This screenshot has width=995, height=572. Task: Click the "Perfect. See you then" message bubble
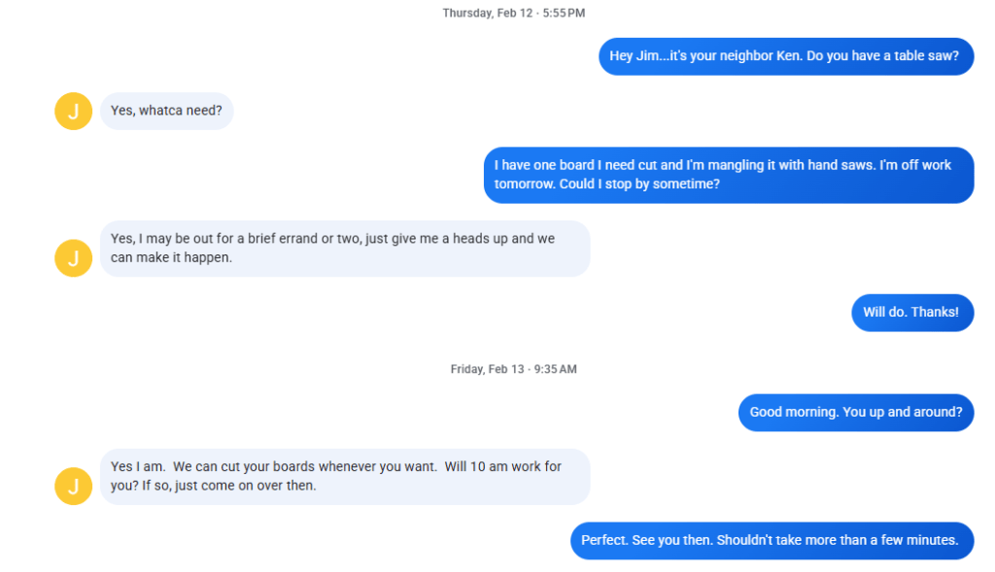pos(771,540)
